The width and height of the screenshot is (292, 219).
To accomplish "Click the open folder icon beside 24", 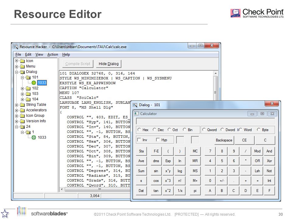I will (x=22, y=127).
